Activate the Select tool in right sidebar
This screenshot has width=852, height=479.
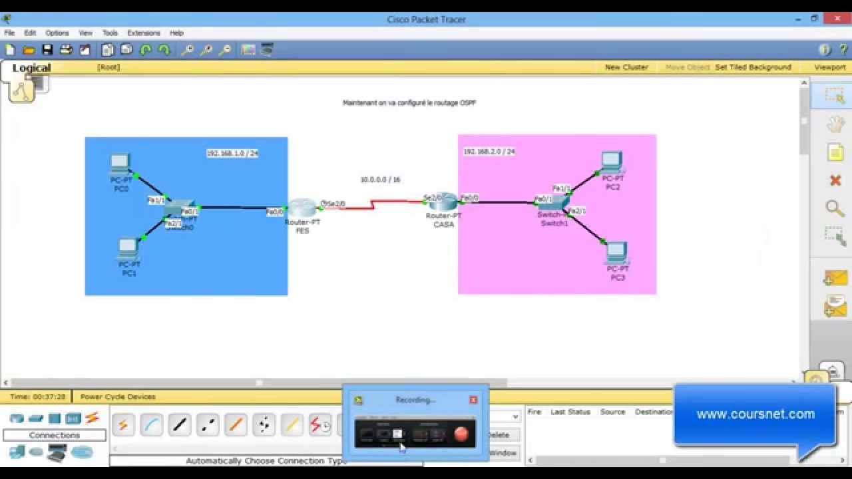pyautogui.click(x=835, y=95)
